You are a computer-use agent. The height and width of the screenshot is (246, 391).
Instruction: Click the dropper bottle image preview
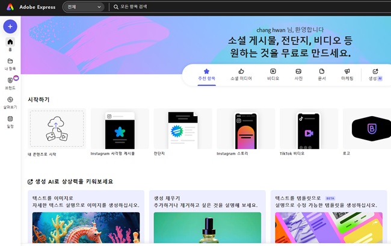point(208,227)
